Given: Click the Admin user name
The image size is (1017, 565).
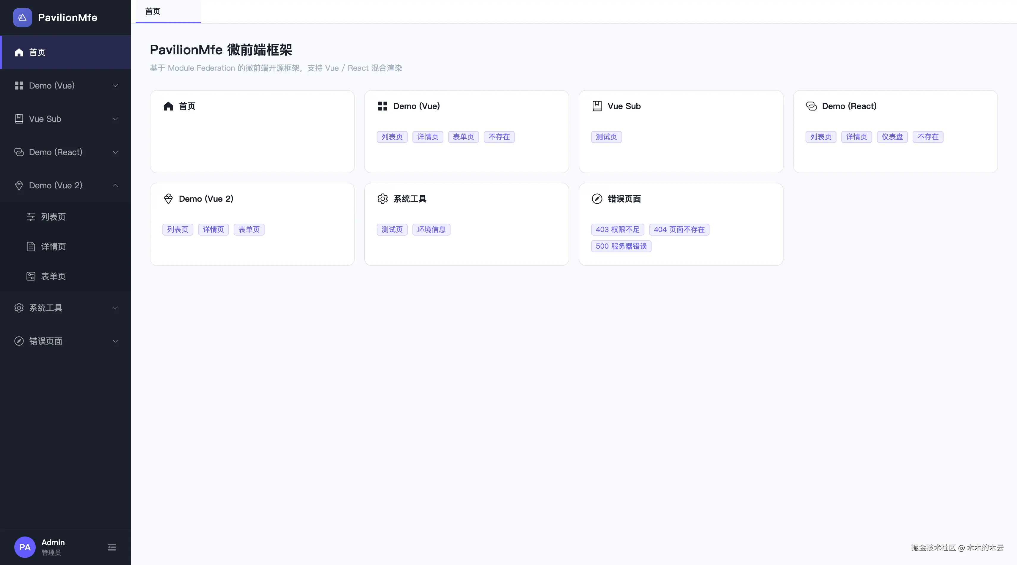Looking at the screenshot, I should 53,542.
